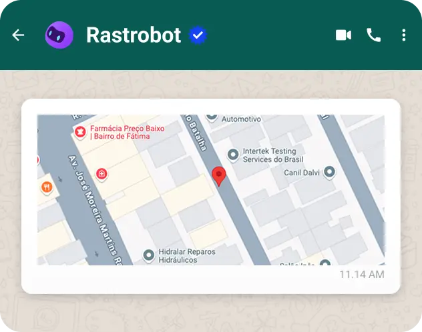Select the Farmácia Preço Baixo pharmacy marker
Viewport: 422px width, 332px height.
point(80,133)
